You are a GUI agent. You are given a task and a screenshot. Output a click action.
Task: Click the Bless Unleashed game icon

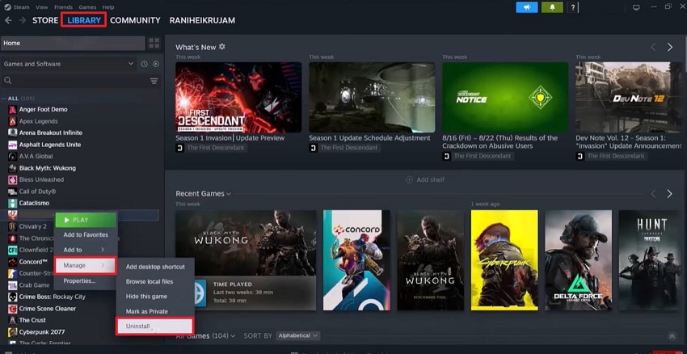click(x=13, y=179)
